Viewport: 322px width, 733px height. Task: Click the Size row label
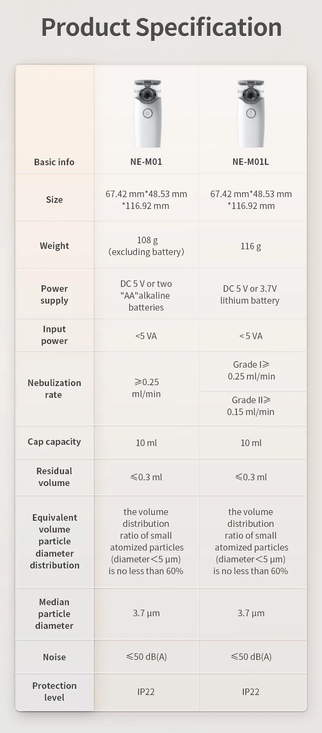point(54,200)
